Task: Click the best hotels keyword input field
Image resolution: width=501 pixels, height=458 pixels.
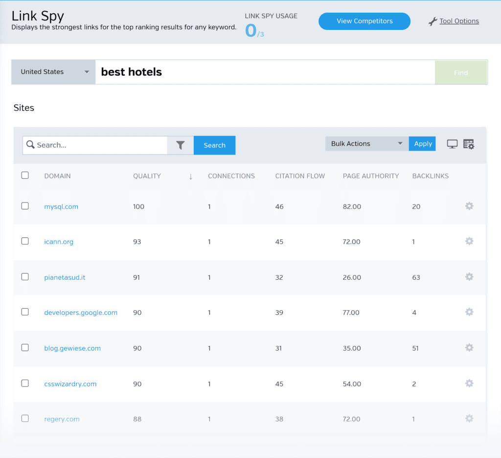Action: click(x=264, y=72)
